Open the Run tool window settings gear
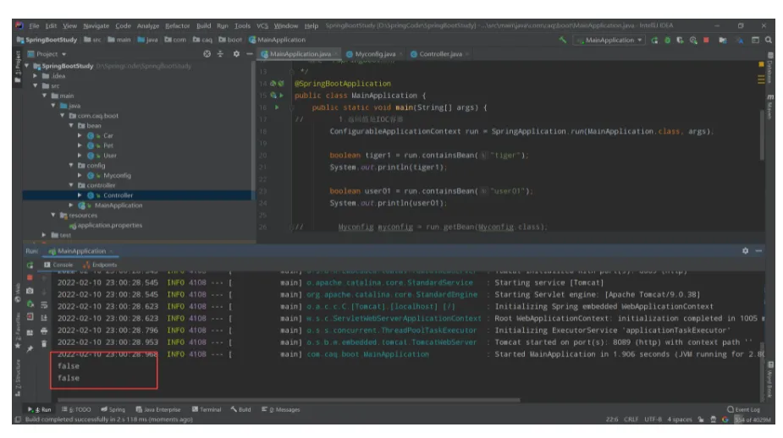 coord(746,251)
